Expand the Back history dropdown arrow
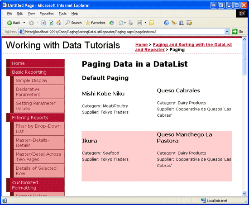 tap(24, 23)
